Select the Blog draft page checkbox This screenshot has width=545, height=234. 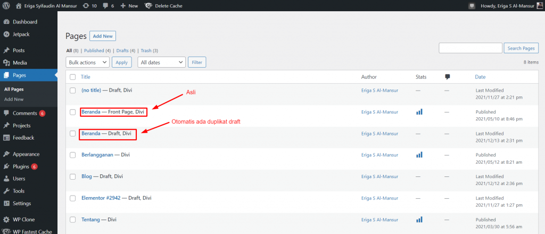[73, 176]
